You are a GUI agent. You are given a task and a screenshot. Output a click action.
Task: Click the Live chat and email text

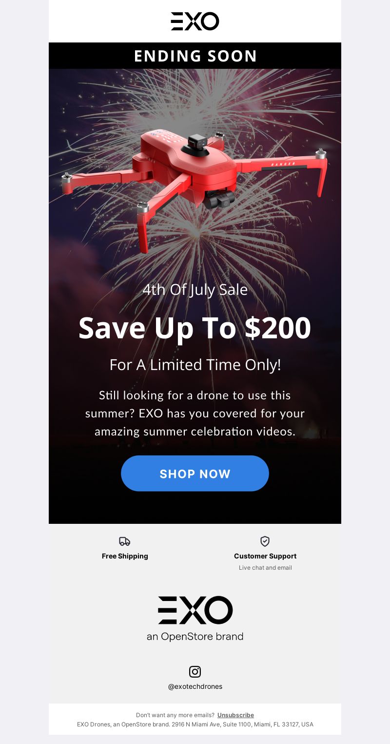point(265,568)
